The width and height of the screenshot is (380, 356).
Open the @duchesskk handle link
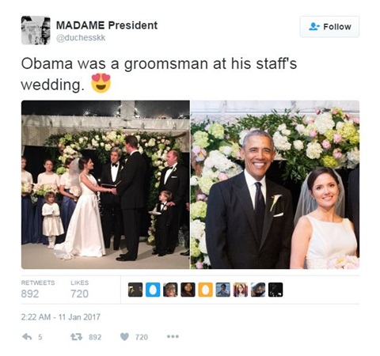81,38
